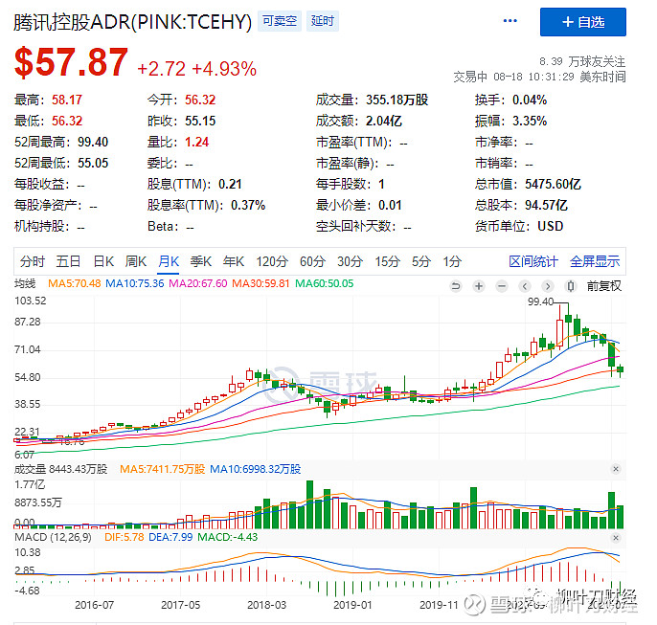
Task: Click the MA10:75.36 legend label
Action: (x=134, y=283)
